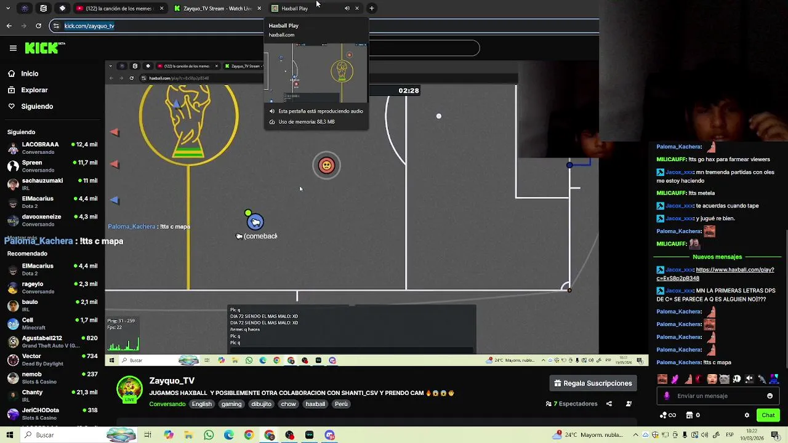Viewport: 788px width, 443px height.
Task: Click Regala Suscripciones button
Action: click(x=593, y=383)
